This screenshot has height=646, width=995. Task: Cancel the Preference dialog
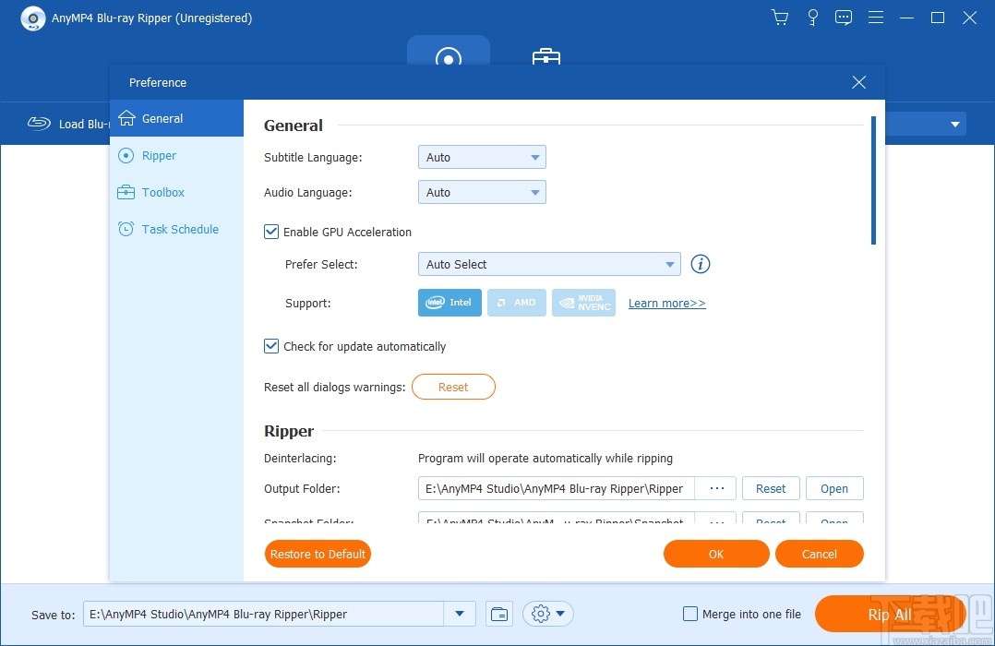pyautogui.click(x=820, y=554)
